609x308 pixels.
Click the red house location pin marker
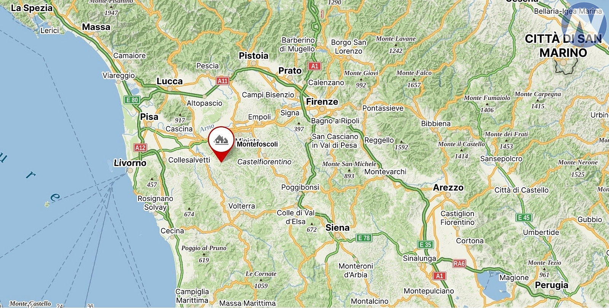(x=221, y=144)
